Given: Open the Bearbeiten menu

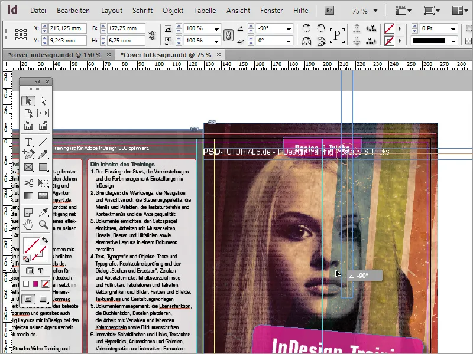Looking at the screenshot, I should click(73, 11).
